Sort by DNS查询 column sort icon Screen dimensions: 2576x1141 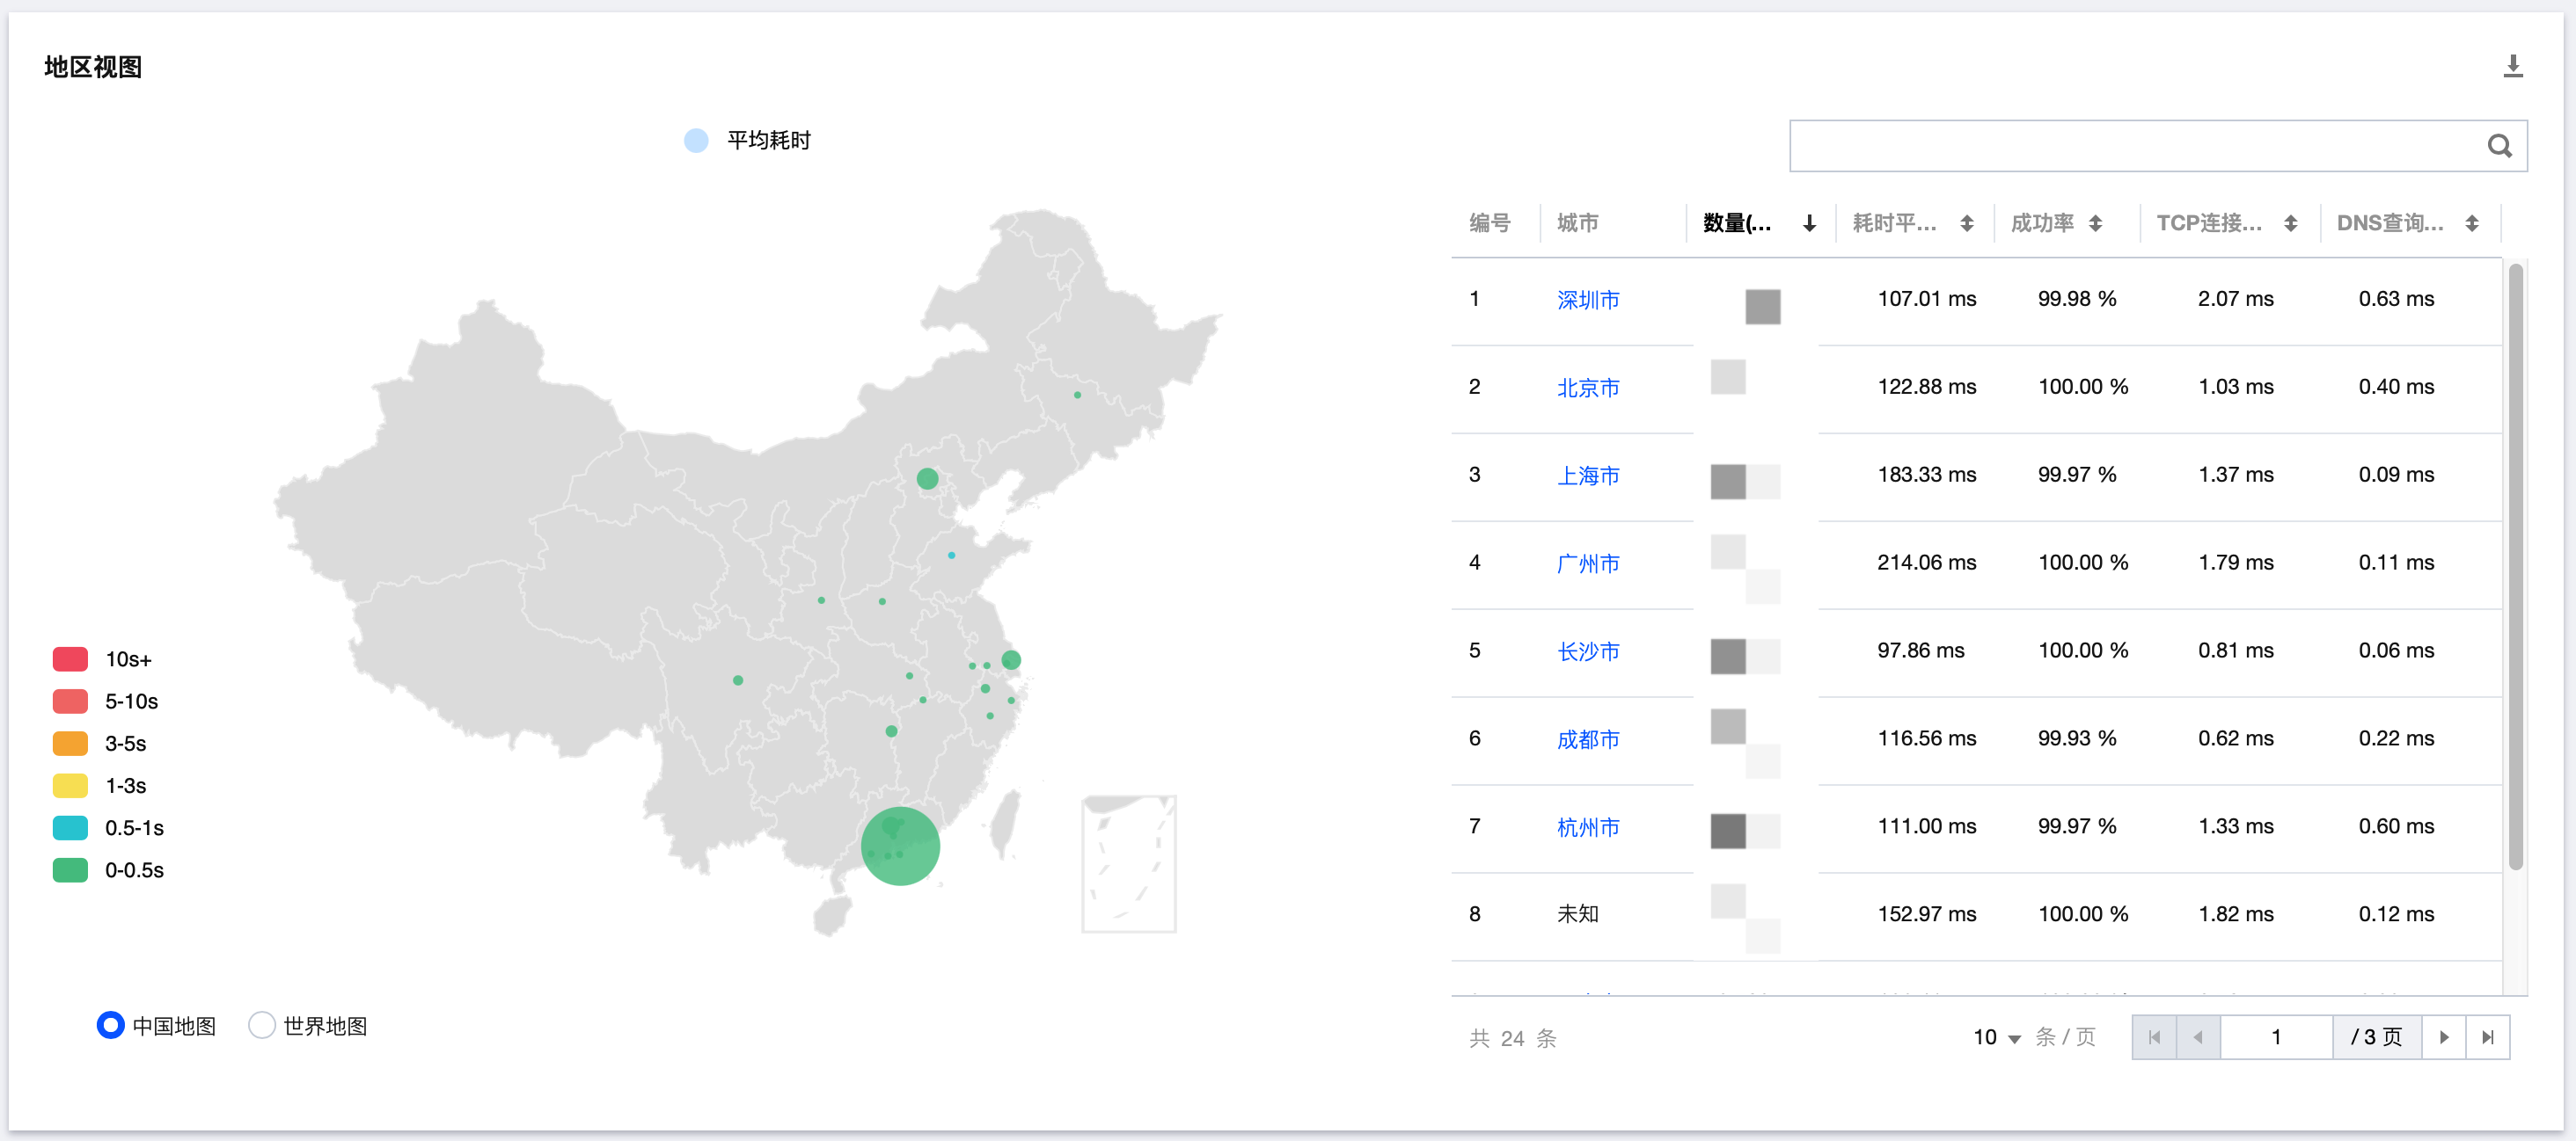[2471, 222]
